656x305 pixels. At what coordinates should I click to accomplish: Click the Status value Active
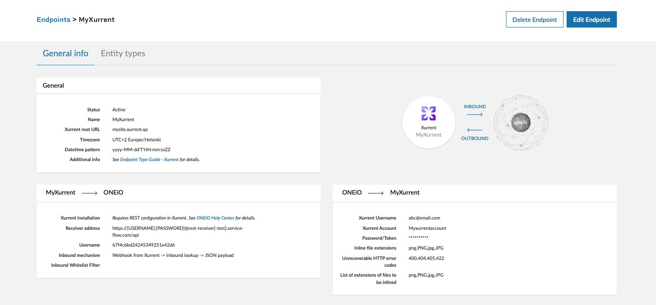tap(119, 110)
